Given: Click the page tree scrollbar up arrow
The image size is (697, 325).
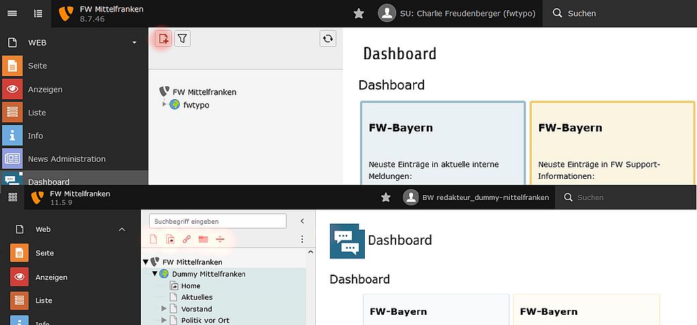Looking at the screenshot, I should pos(310,252).
